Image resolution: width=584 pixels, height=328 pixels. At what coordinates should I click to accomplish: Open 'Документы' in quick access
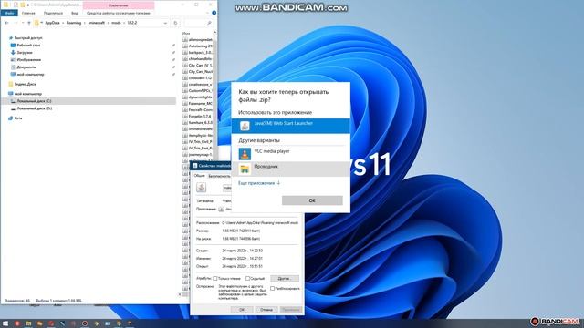[26, 67]
